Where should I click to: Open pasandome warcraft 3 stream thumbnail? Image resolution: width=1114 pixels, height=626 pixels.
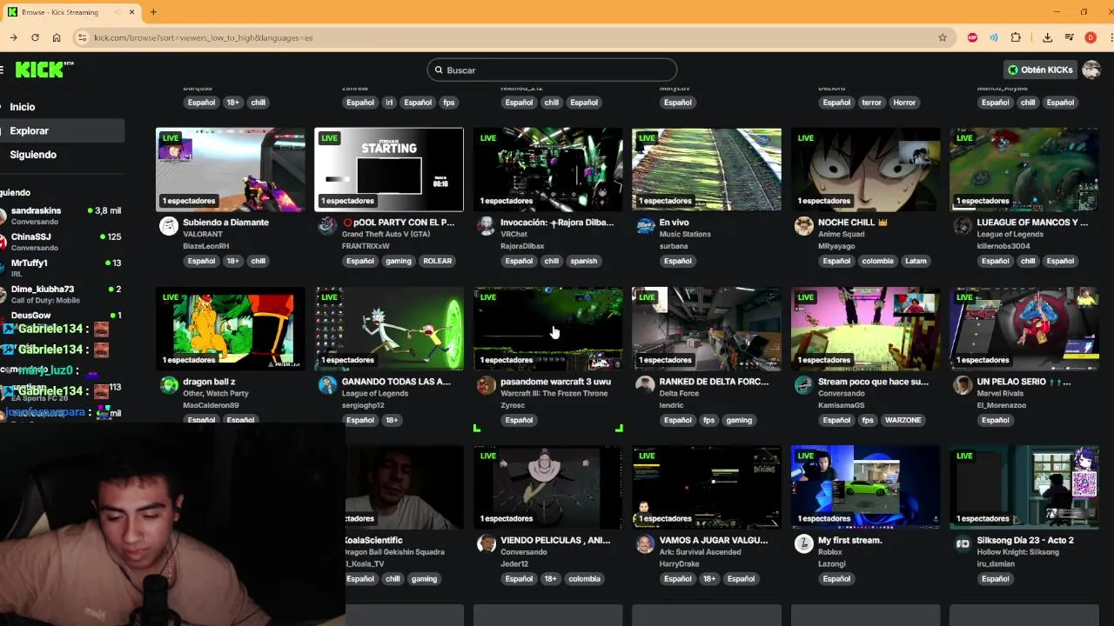pyautogui.click(x=547, y=329)
